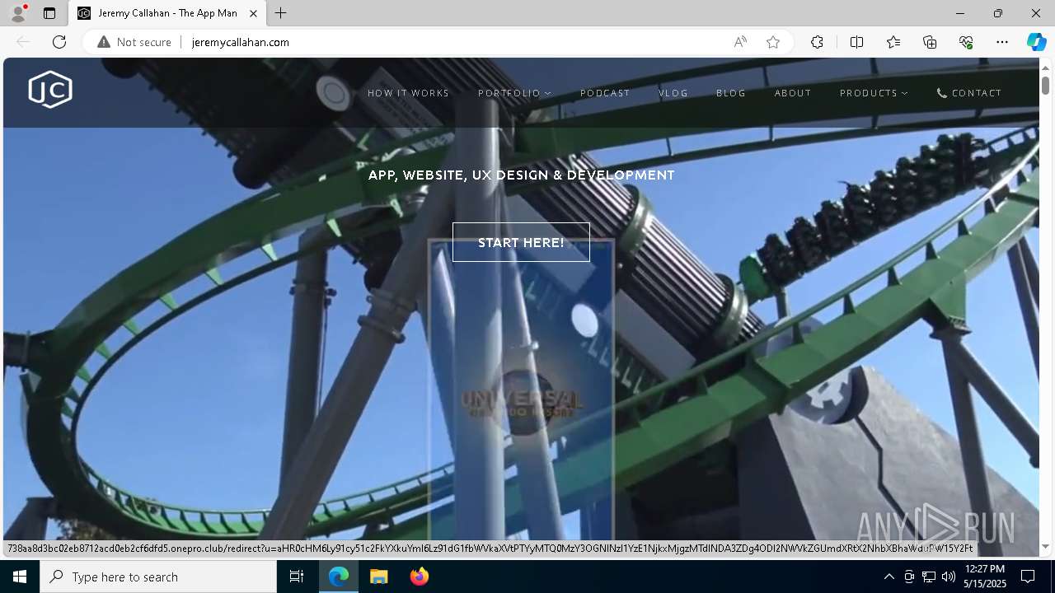This screenshot has height=593, width=1055.
Task: Open Browser essentials heart icon
Action: click(x=966, y=42)
